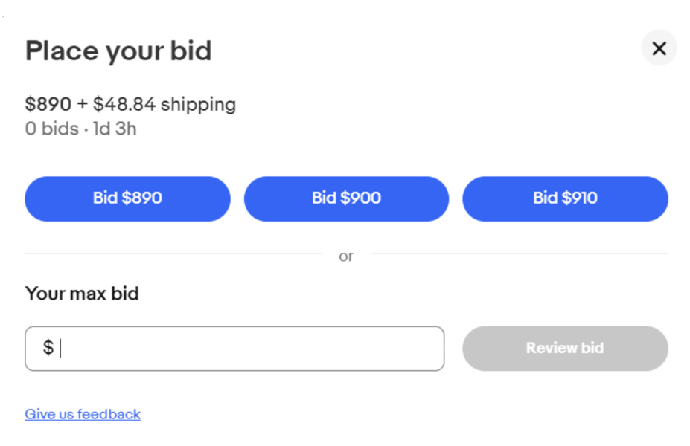Click the 0 bids time remaining text
This screenshot has width=690, height=446.
tap(80, 129)
